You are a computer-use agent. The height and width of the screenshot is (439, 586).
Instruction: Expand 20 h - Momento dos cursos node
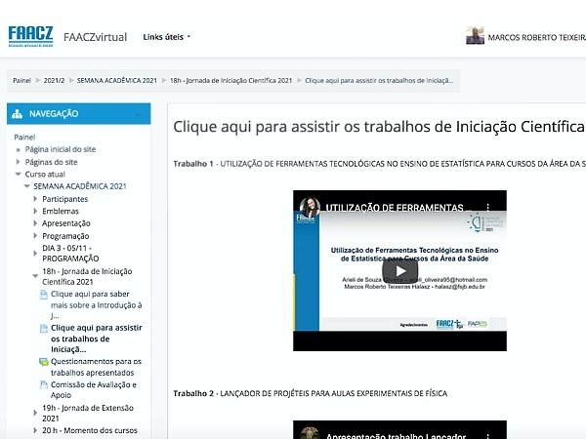[x=35, y=430]
